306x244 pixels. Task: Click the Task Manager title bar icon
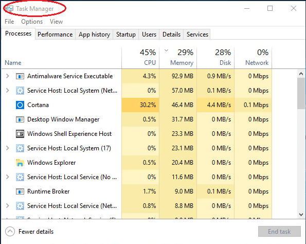pos(9,9)
